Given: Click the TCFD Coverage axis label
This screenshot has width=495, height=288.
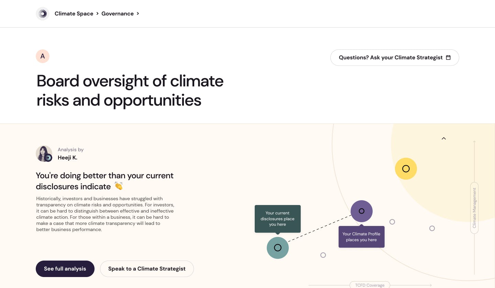Looking at the screenshot, I should click(x=370, y=285).
